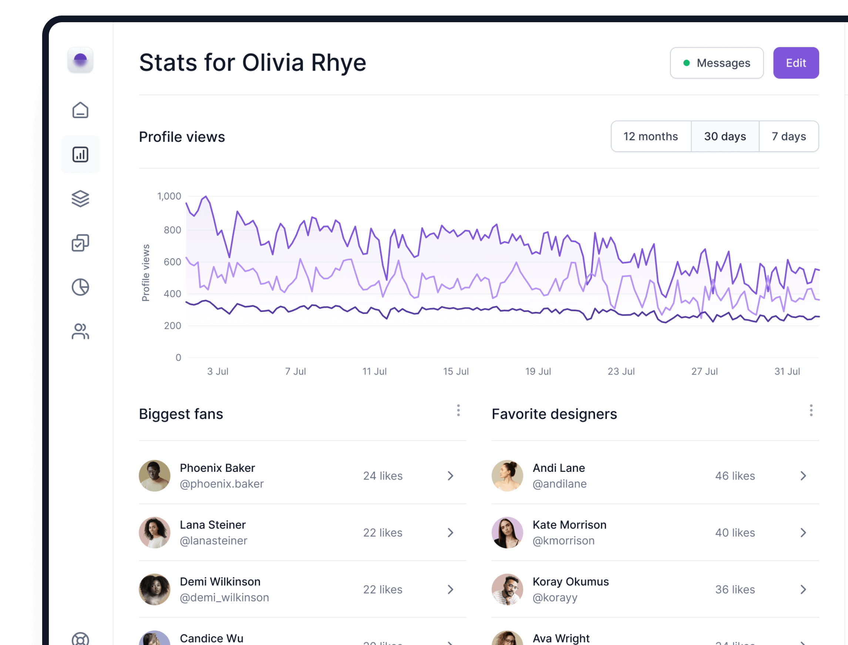Click chevron next to Phoenix Baker
848x645 pixels.
(x=450, y=476)
